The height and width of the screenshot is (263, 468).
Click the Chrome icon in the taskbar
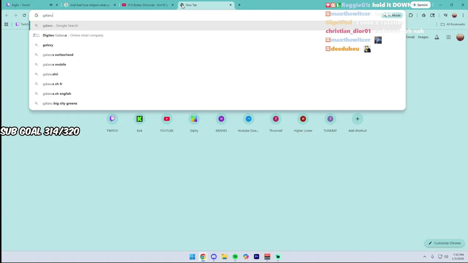tap(203, 257)
